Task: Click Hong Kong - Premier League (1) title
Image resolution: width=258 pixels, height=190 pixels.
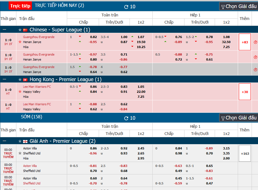Action: 65,80
